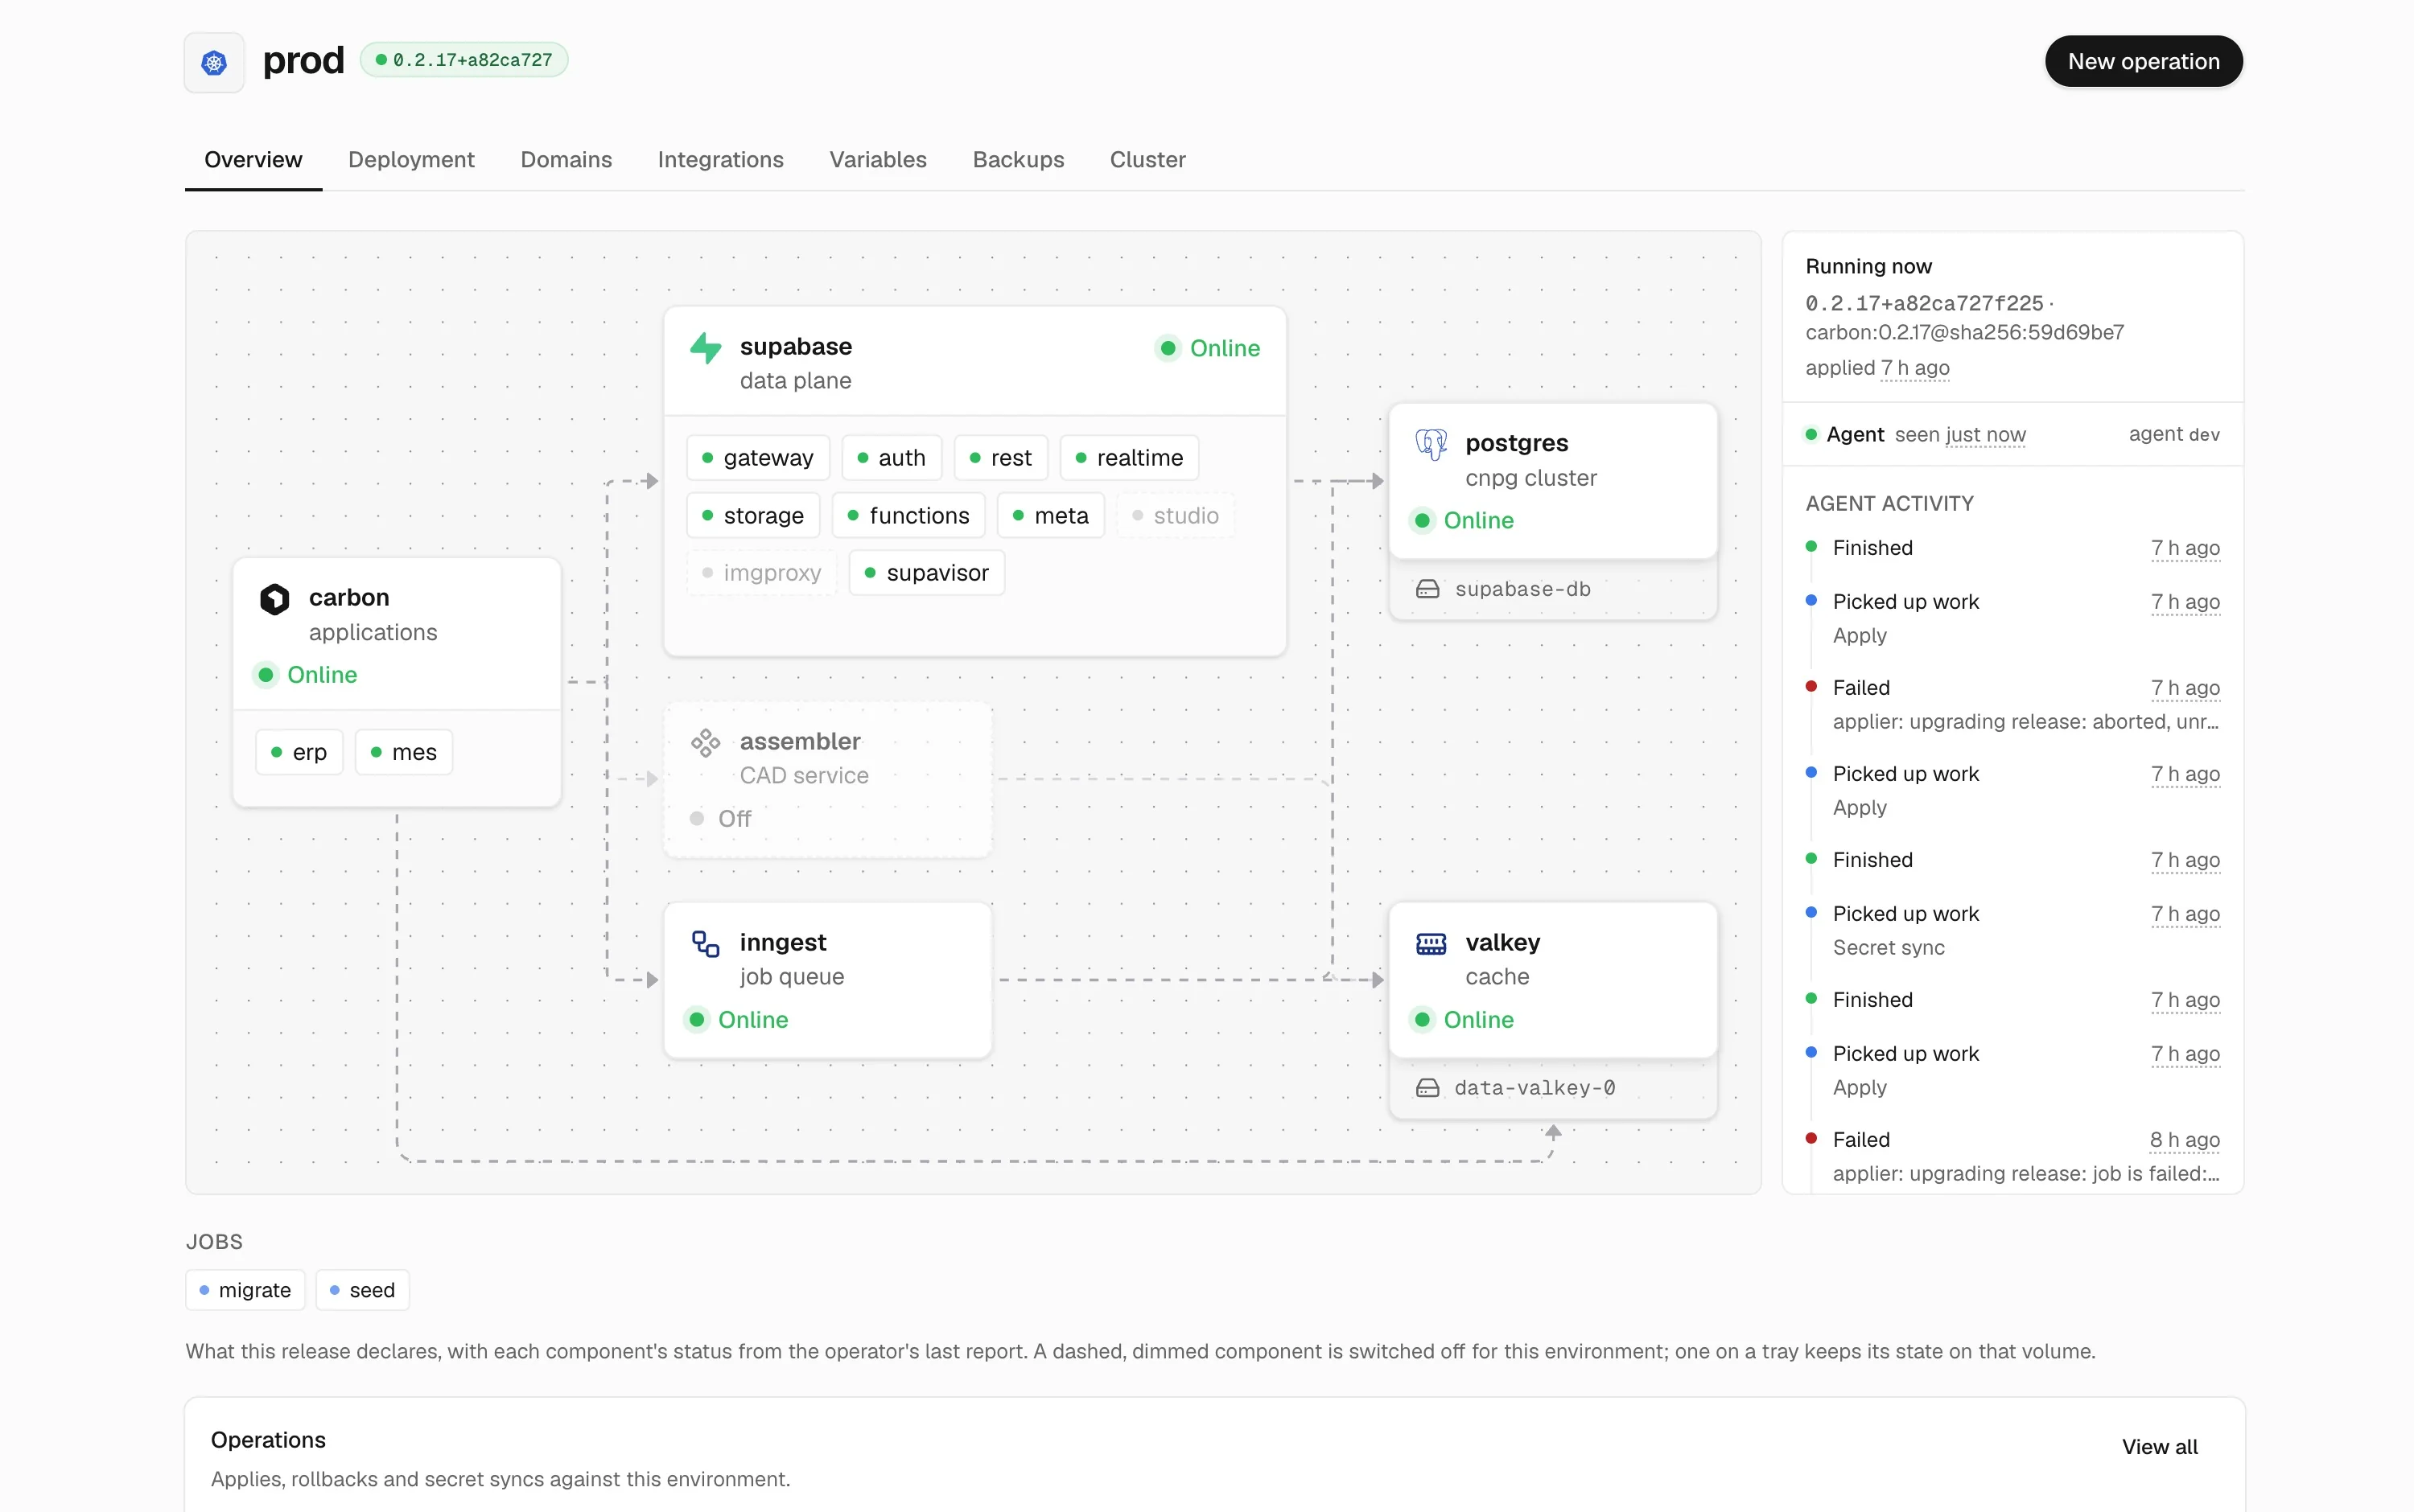2414x1512 pixels.
Task: Click the data-valkey-0 volume disk icon
Action: 1427,1088
